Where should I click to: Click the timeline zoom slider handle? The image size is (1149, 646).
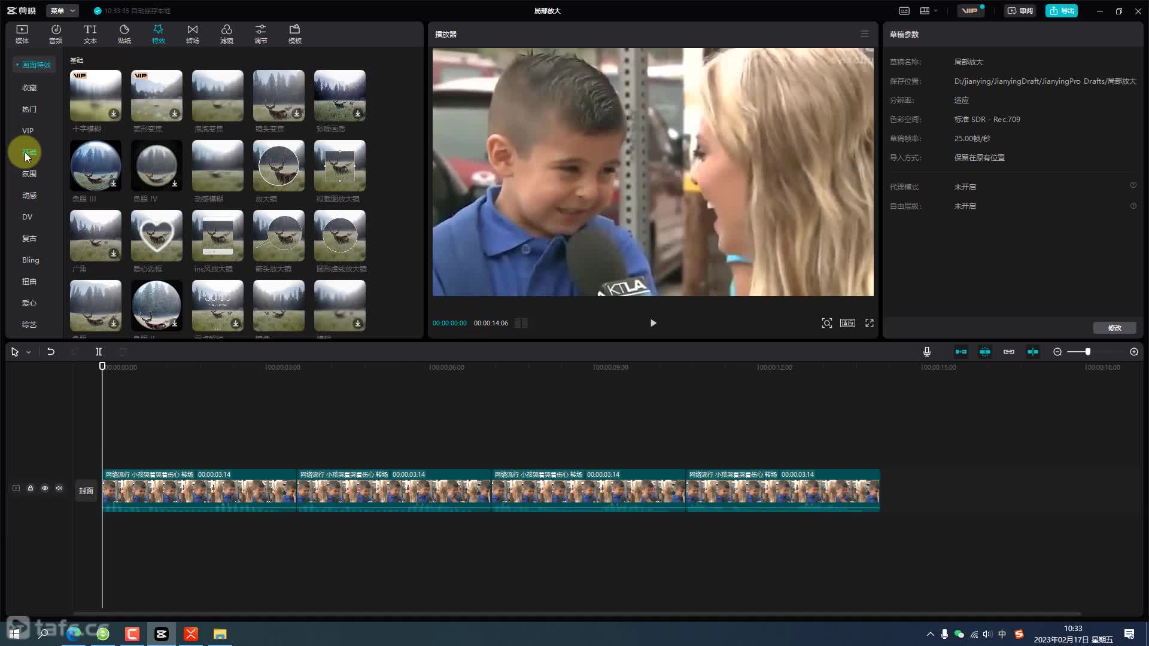(x=1088, y=352)
